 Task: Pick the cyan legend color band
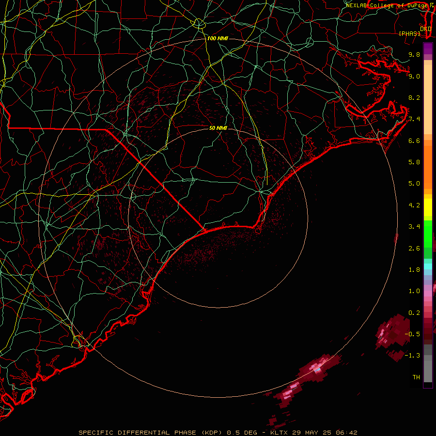pos(428,266)
